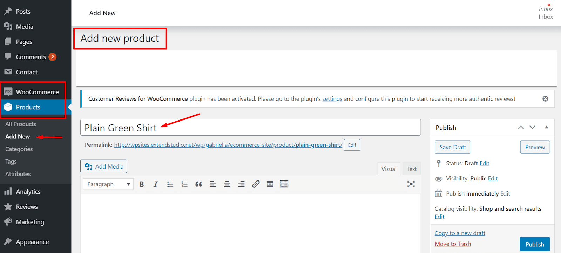Insert a bulleted list
The height and width of the screenshot is (253, 561).
tap(170, 184)
